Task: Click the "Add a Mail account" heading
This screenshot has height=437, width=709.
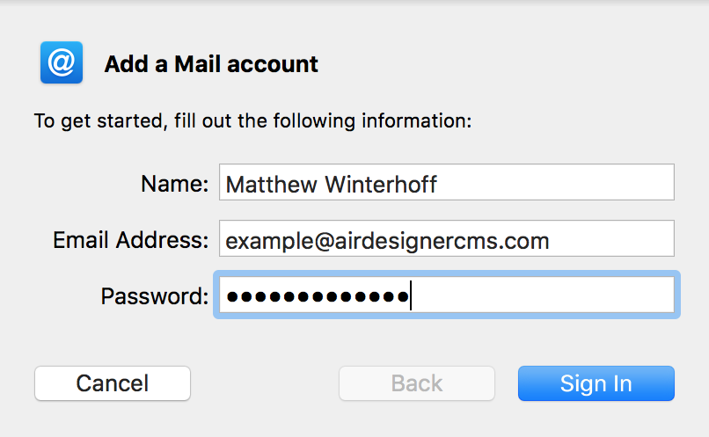Action: [211, 64]
